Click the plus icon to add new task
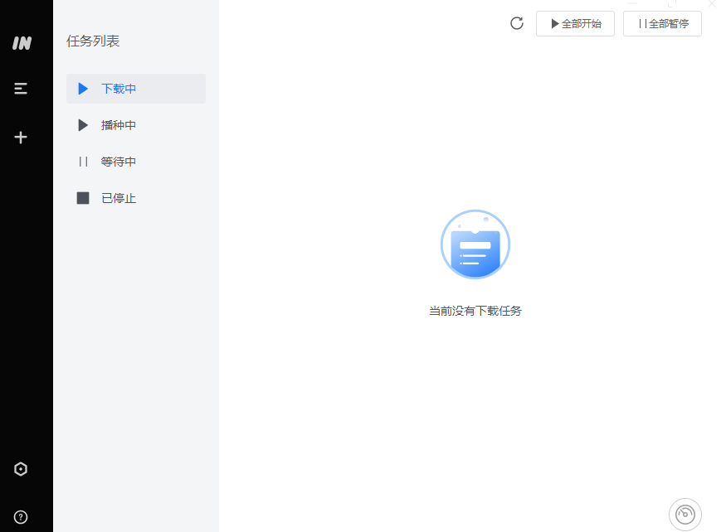Image resolution: width=726 pixels, height=532 pixels. (20, 137)
